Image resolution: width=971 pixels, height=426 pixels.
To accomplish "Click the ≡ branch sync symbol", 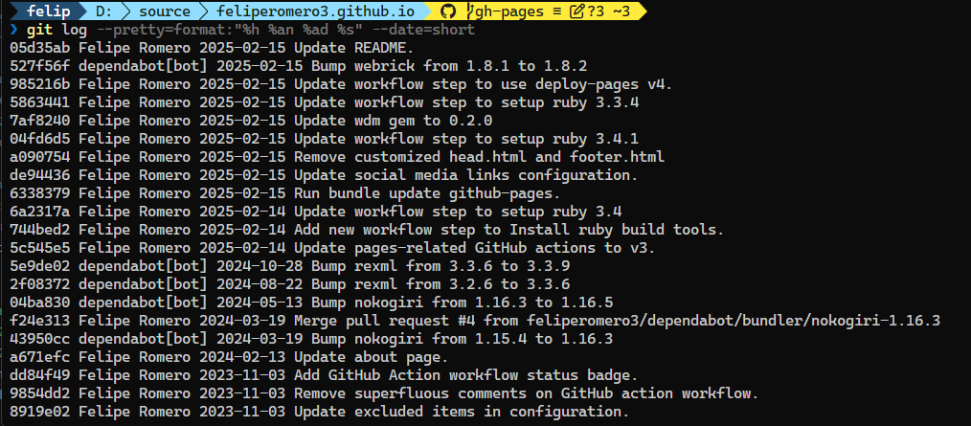I will coord(556,11).
